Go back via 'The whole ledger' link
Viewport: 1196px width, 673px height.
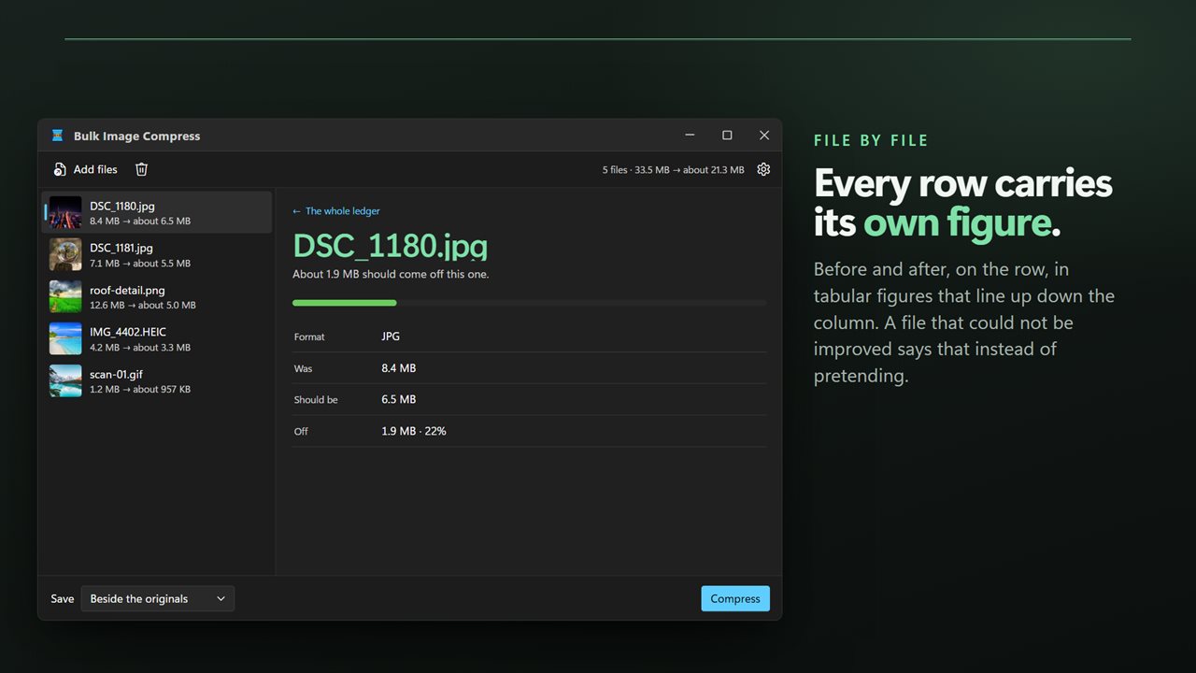coord(336,211)
